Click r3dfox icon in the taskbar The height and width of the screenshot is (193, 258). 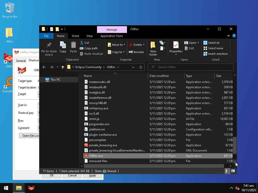(x=31, y=188)
